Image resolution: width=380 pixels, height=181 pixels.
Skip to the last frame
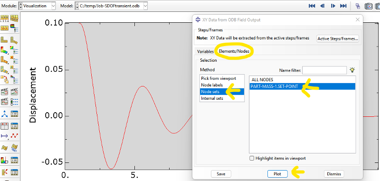click(x=343, y=6)
